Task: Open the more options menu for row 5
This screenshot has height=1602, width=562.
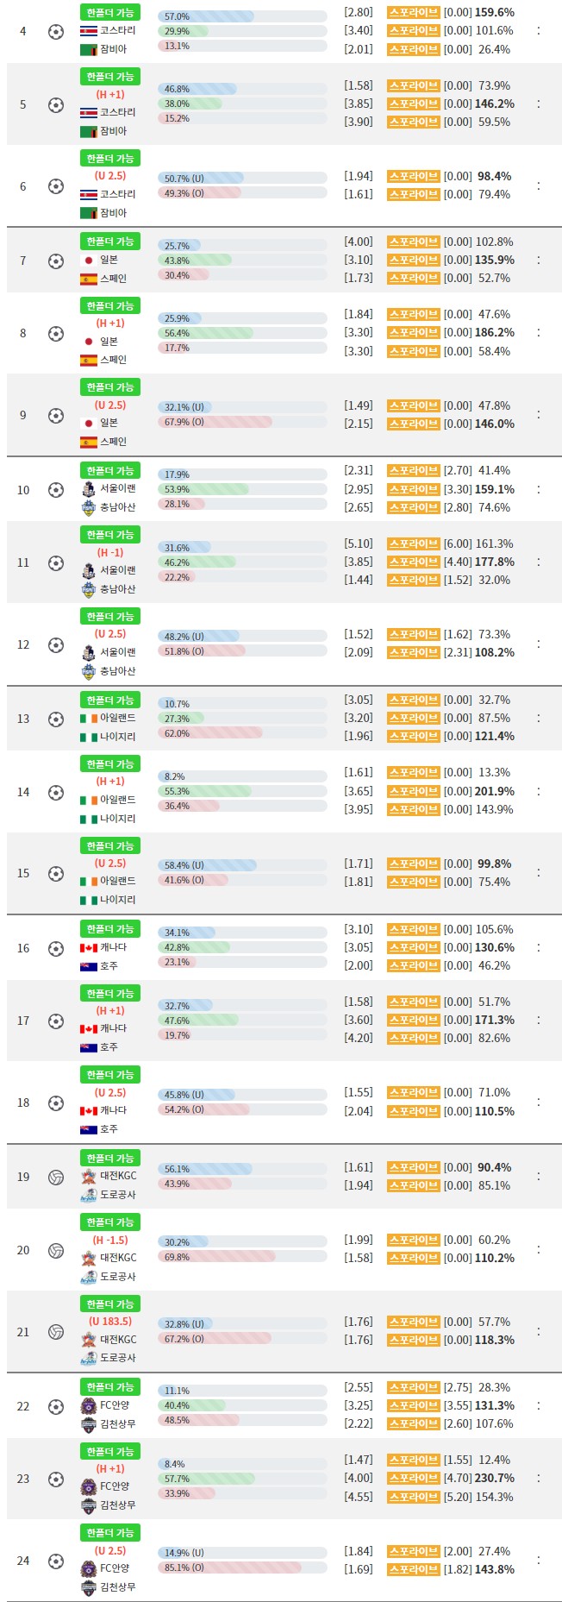Action: [539, 104]
